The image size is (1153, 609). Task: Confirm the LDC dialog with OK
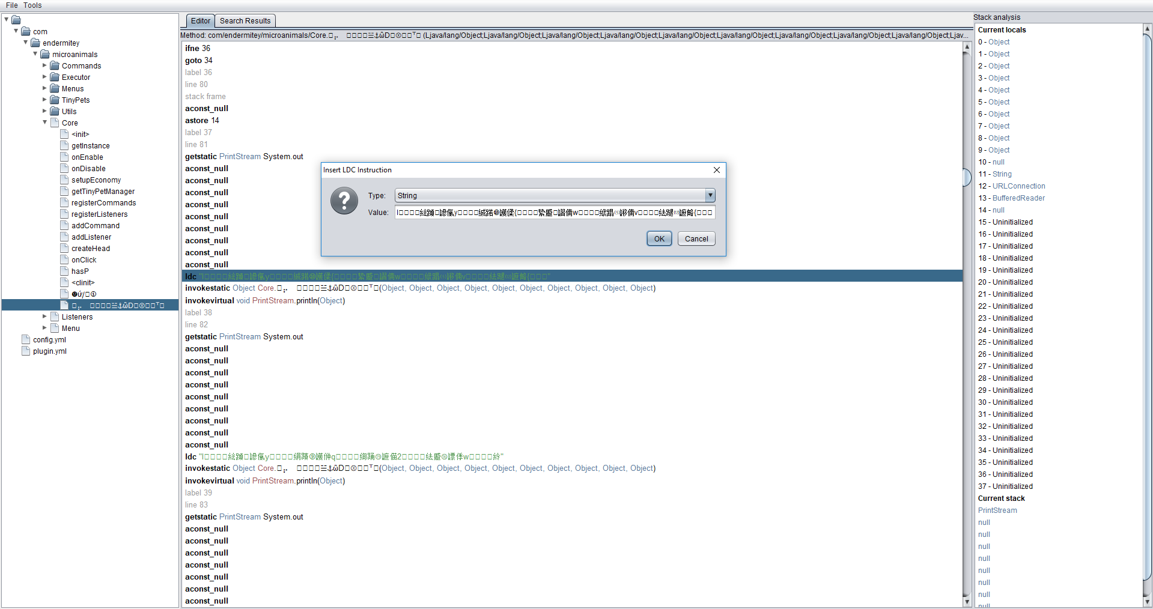(x=659, y=239)
